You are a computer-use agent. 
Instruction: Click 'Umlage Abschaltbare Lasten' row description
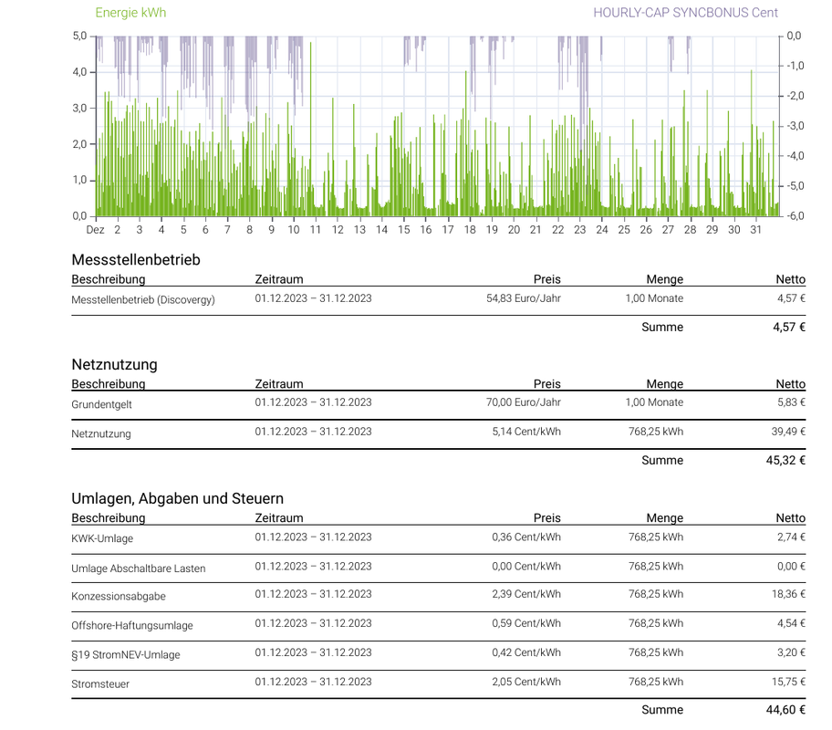point(139,568)
